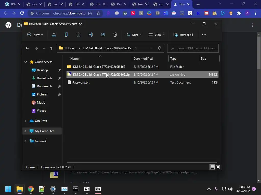
Task: Switch to the Chrome tab labeled Rec
Action: 55,4
